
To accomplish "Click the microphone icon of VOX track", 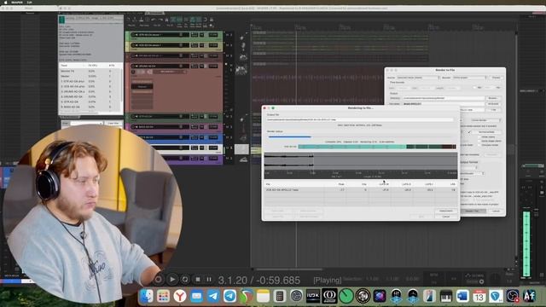I will coord(243,46).
